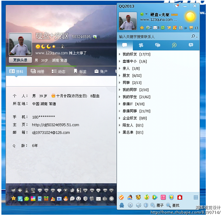The width and height of the screenshot is (224, 215).
Task: Select the Qzone flower tab in QQ2013
Action: (141, 45)
